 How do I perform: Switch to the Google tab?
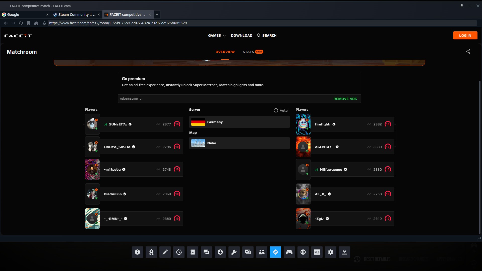25,15
